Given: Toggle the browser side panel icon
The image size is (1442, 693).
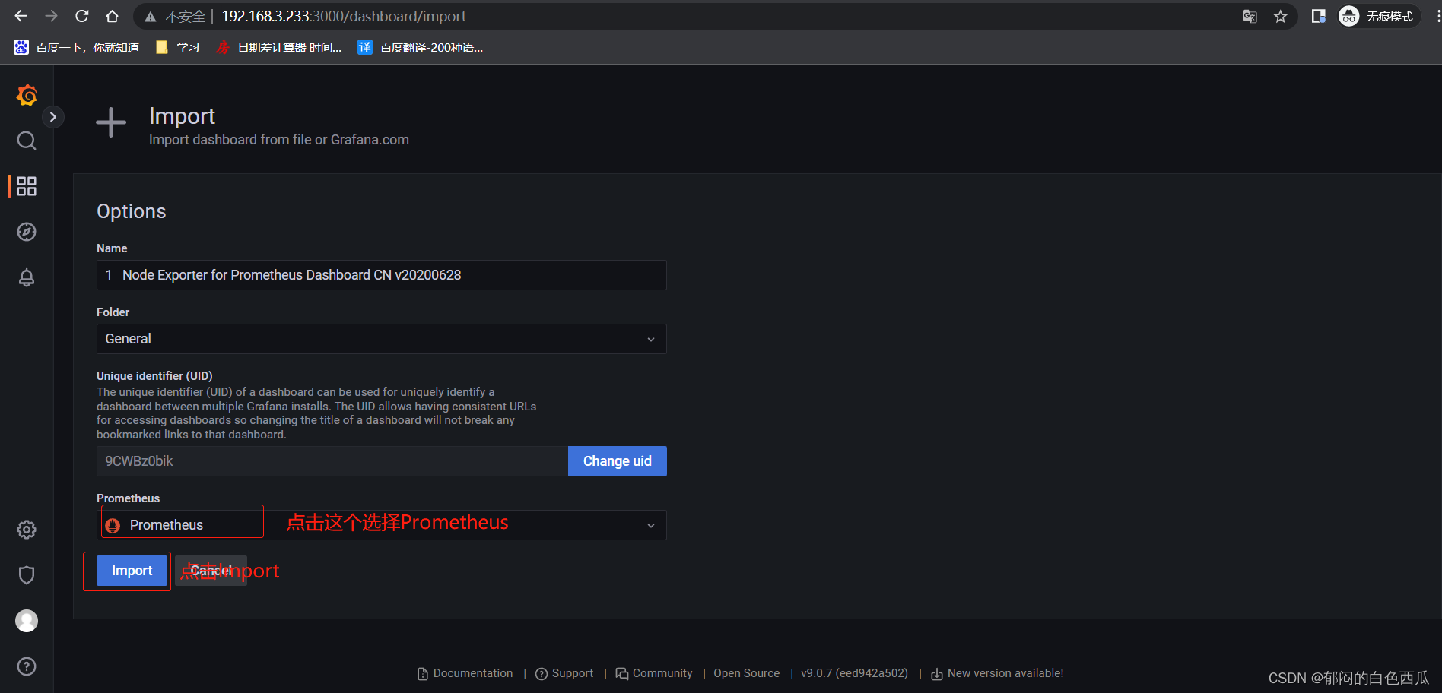Looking at the screenshot, I should (x=1319, y=16).
